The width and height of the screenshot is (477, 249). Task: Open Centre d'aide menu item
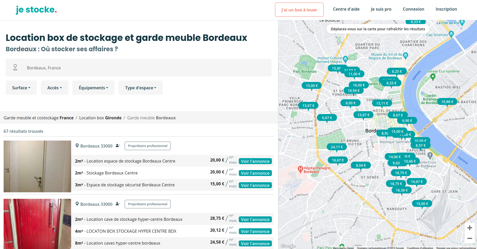(x=346, y=9)
